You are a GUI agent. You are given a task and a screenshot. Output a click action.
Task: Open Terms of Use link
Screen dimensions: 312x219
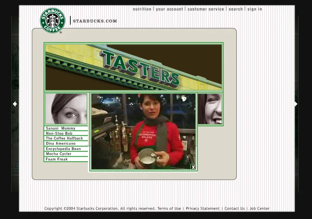coord(169,208)
